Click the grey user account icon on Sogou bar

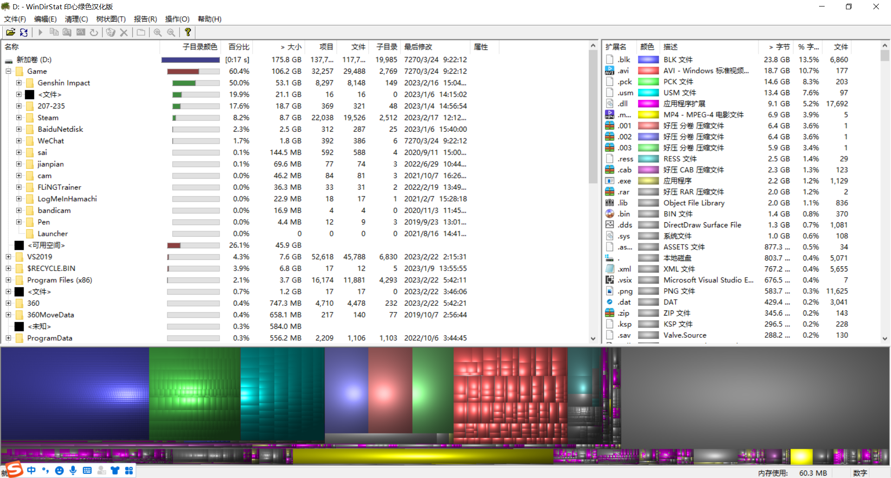point(101,471)
